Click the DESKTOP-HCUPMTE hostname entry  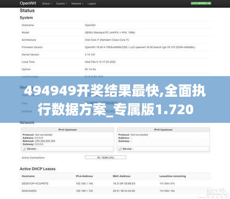[x=35, y=183]
